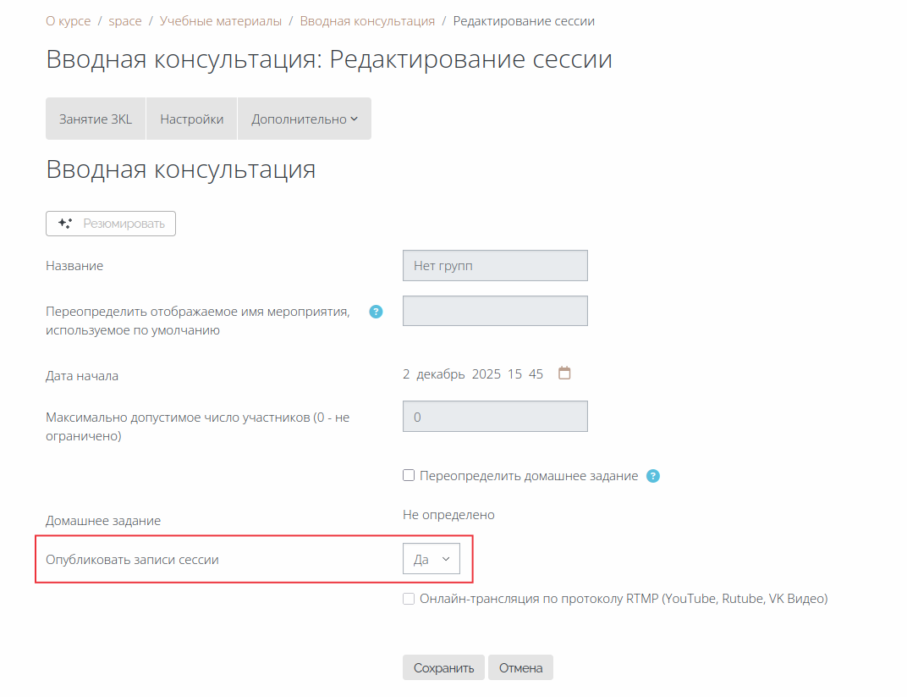The width and height of the screenshot is (907, 697).
Task: Open the Опубликовать записи сессии dropdown
Action: pos(432,559)
